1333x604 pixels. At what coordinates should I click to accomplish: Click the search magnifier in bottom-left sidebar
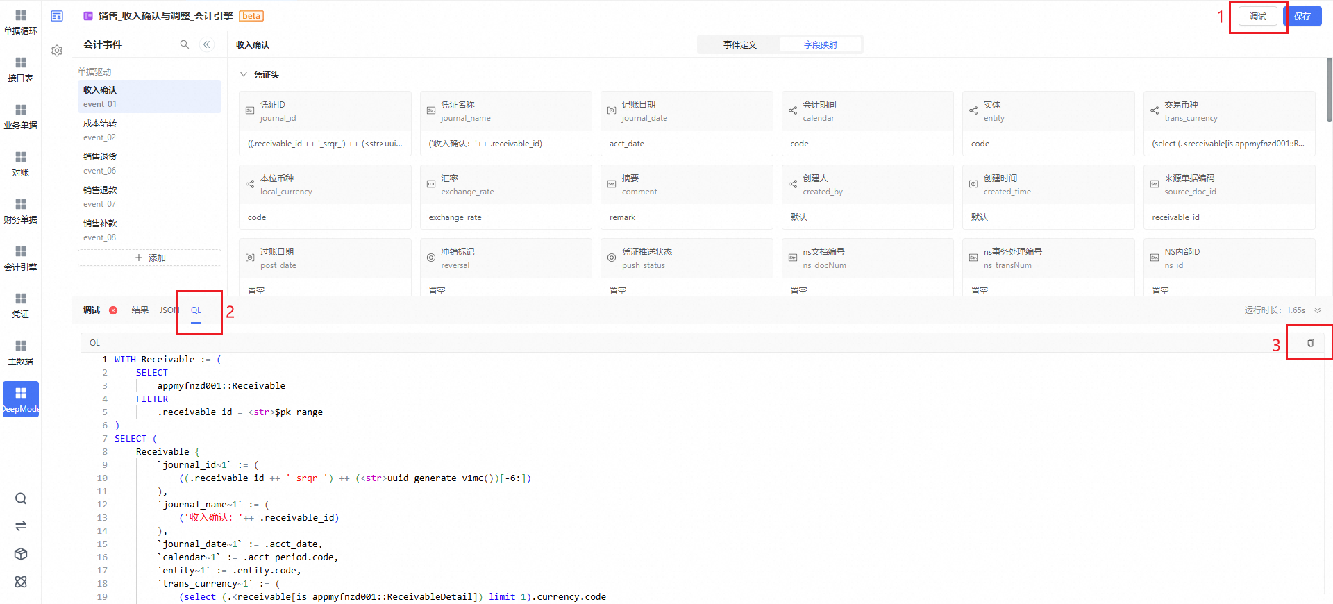click(x=21, y=498)
